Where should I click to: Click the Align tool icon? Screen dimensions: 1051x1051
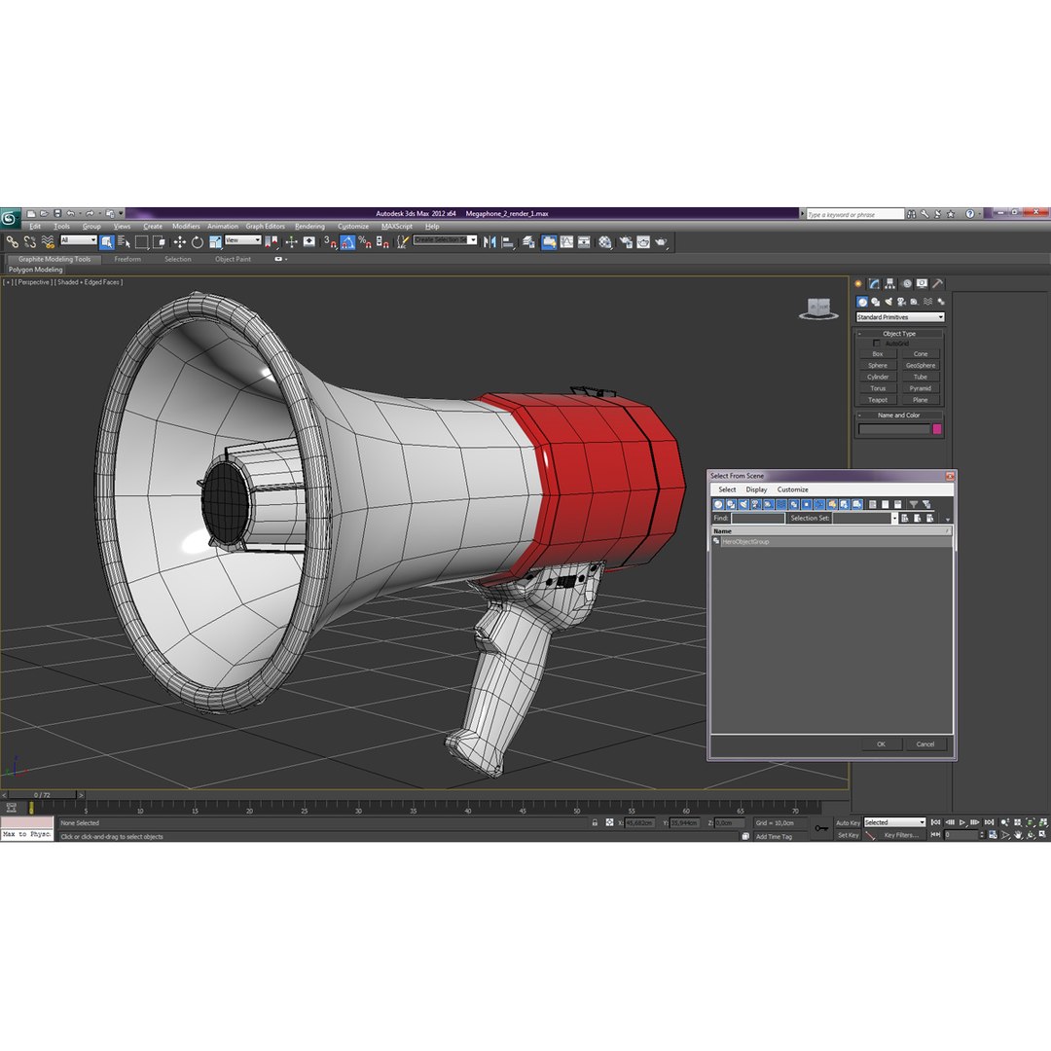(x=507, y=242)
